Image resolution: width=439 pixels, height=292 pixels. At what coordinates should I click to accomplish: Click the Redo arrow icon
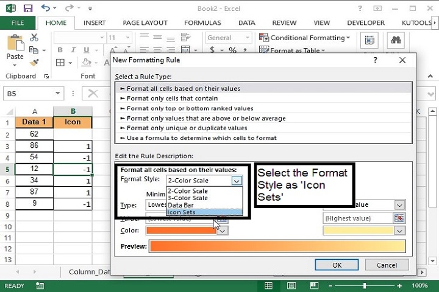click(69, 8)
